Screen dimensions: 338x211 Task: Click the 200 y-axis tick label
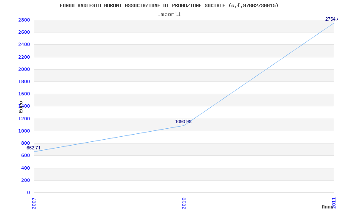click(x=25, y=180)
